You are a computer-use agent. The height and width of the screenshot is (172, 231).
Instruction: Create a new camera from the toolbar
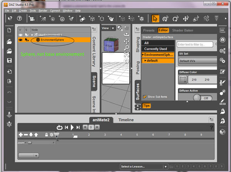click(x=32, y=19)
